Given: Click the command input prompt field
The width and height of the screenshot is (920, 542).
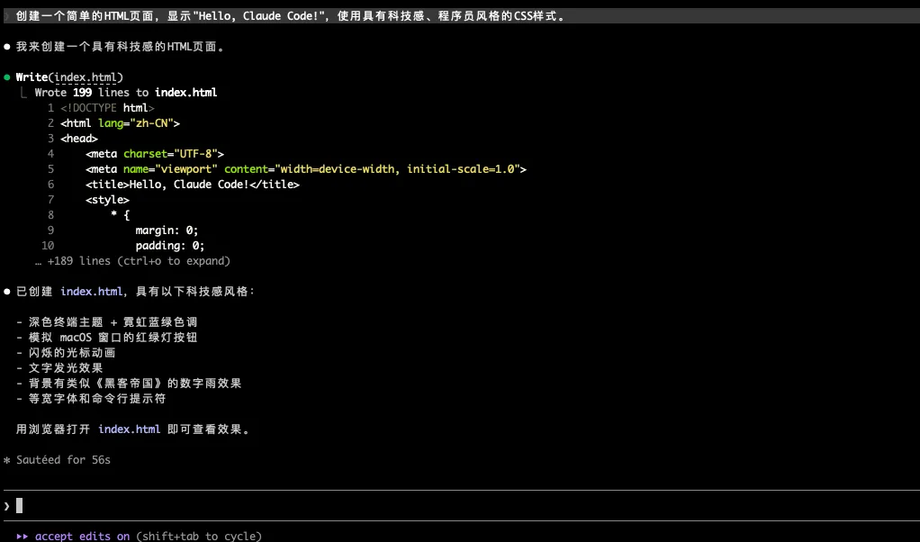Looking at the screenshot, I should [460, 506].
